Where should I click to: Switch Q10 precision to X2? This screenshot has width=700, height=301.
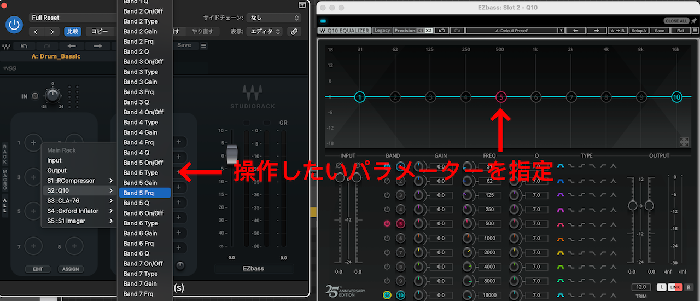(x=429, y=31)
